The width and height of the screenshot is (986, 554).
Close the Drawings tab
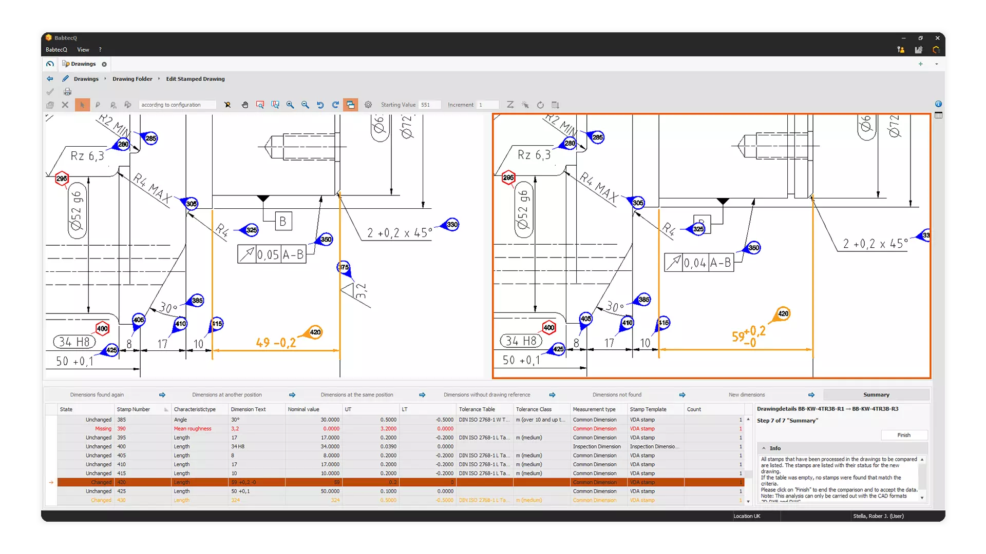pyautogui.click(x=104, y=64)
